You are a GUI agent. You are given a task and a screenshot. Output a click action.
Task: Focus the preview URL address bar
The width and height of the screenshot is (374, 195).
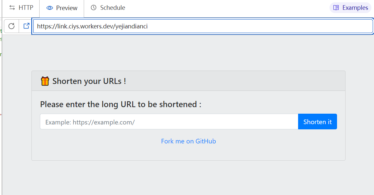pyautogui.click(x=203, y=26)
